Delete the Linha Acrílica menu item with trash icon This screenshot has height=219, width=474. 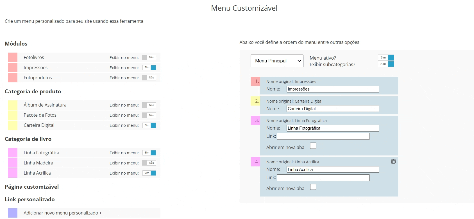[393, 161]
